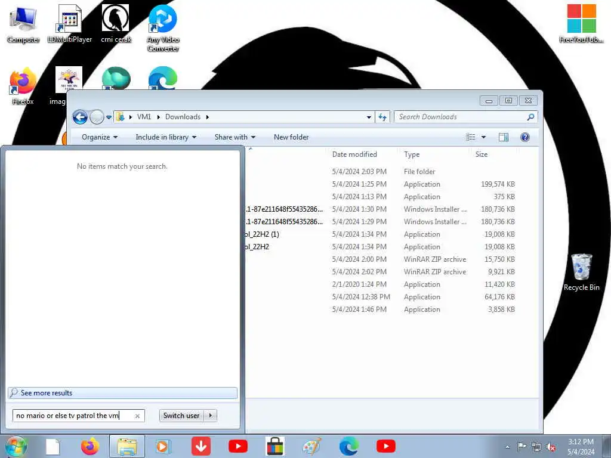Open Organize dropdown menu

[100, 137]
